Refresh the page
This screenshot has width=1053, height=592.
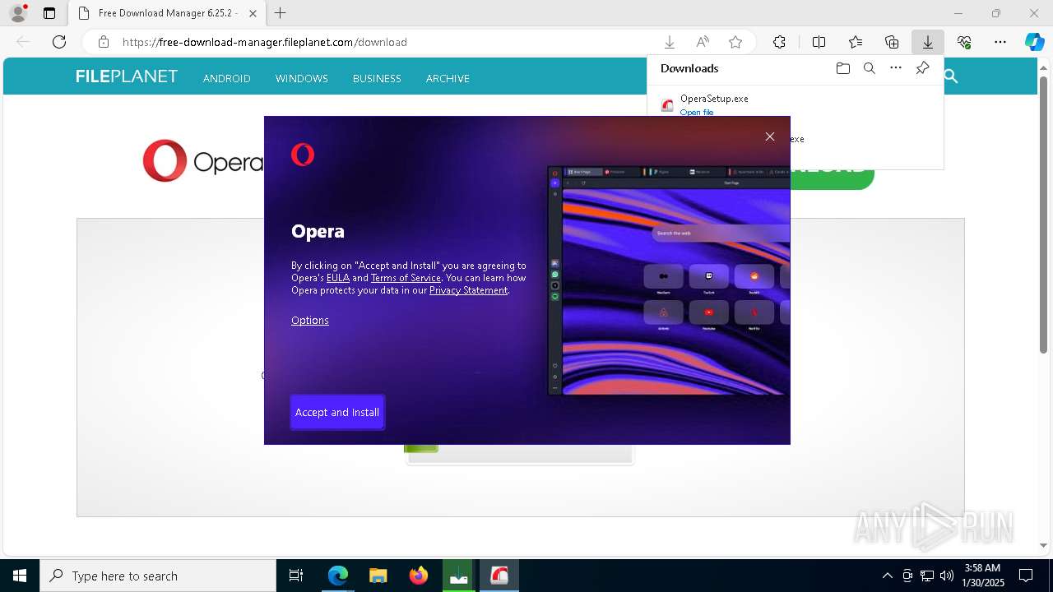pos(59,42)
